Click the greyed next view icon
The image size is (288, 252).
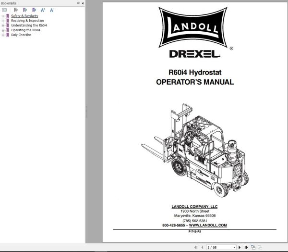[x=260, y=247]
